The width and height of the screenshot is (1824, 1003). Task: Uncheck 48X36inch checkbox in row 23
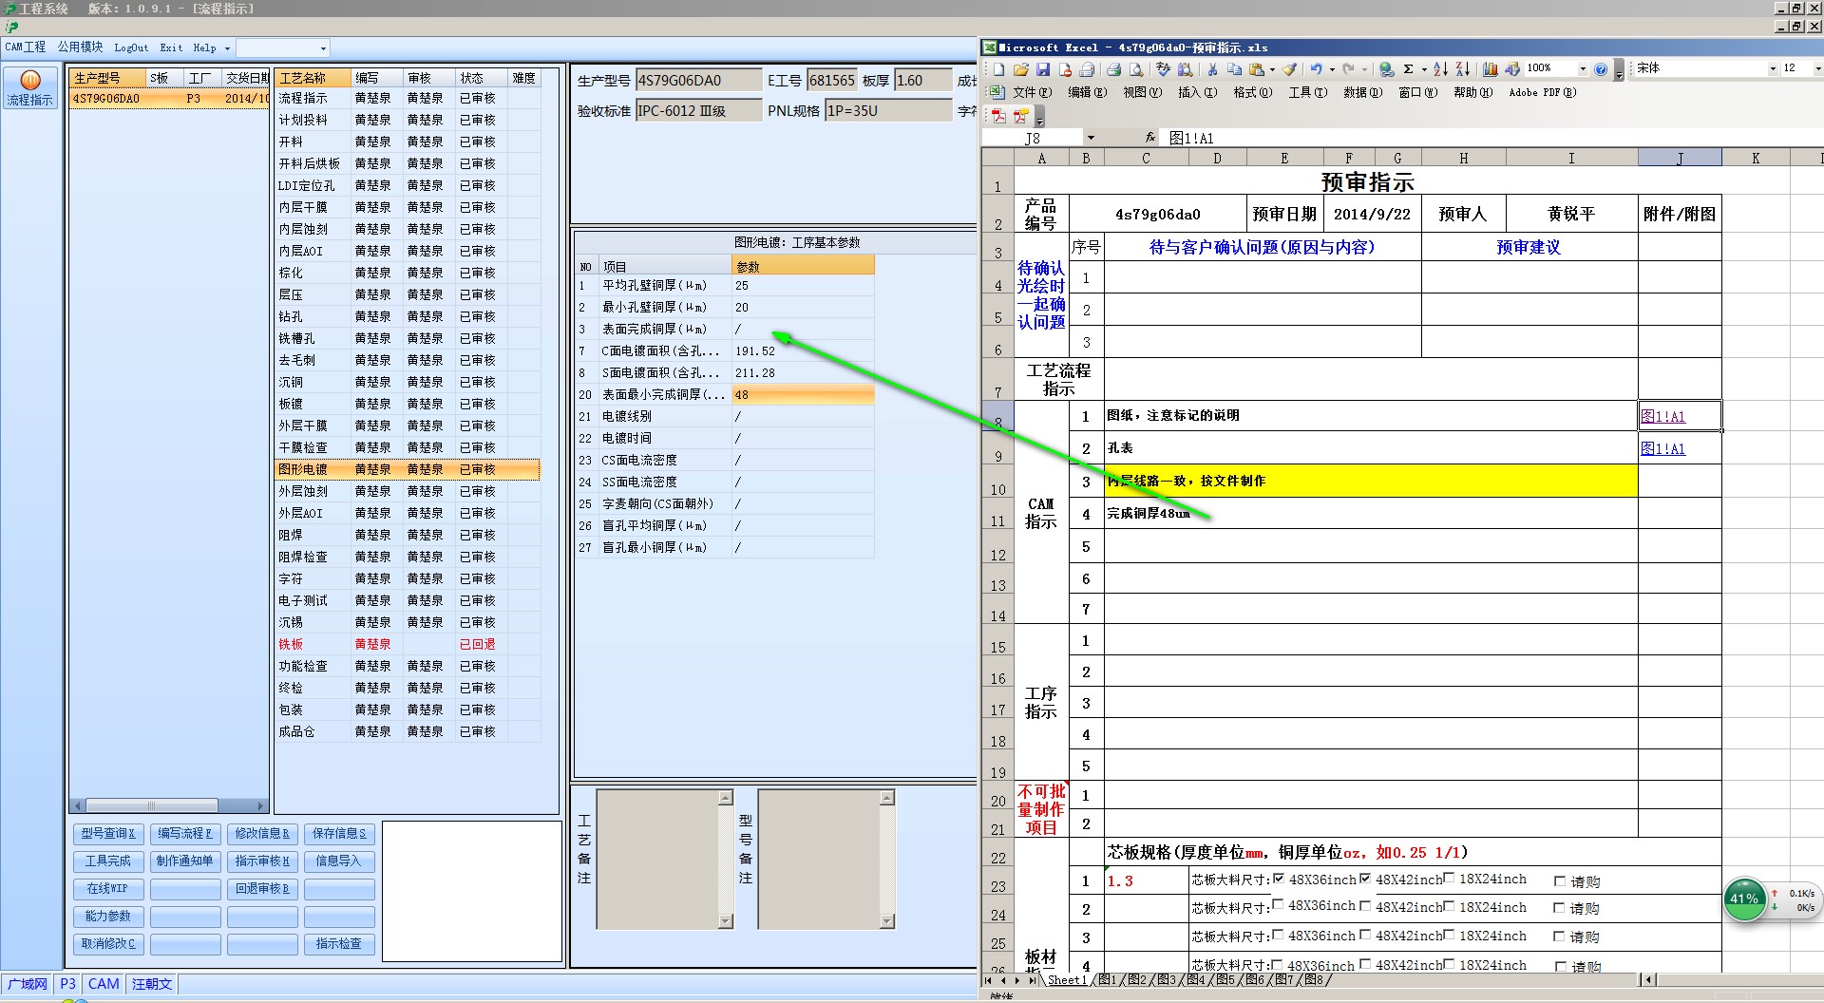tap(1279, 879)
